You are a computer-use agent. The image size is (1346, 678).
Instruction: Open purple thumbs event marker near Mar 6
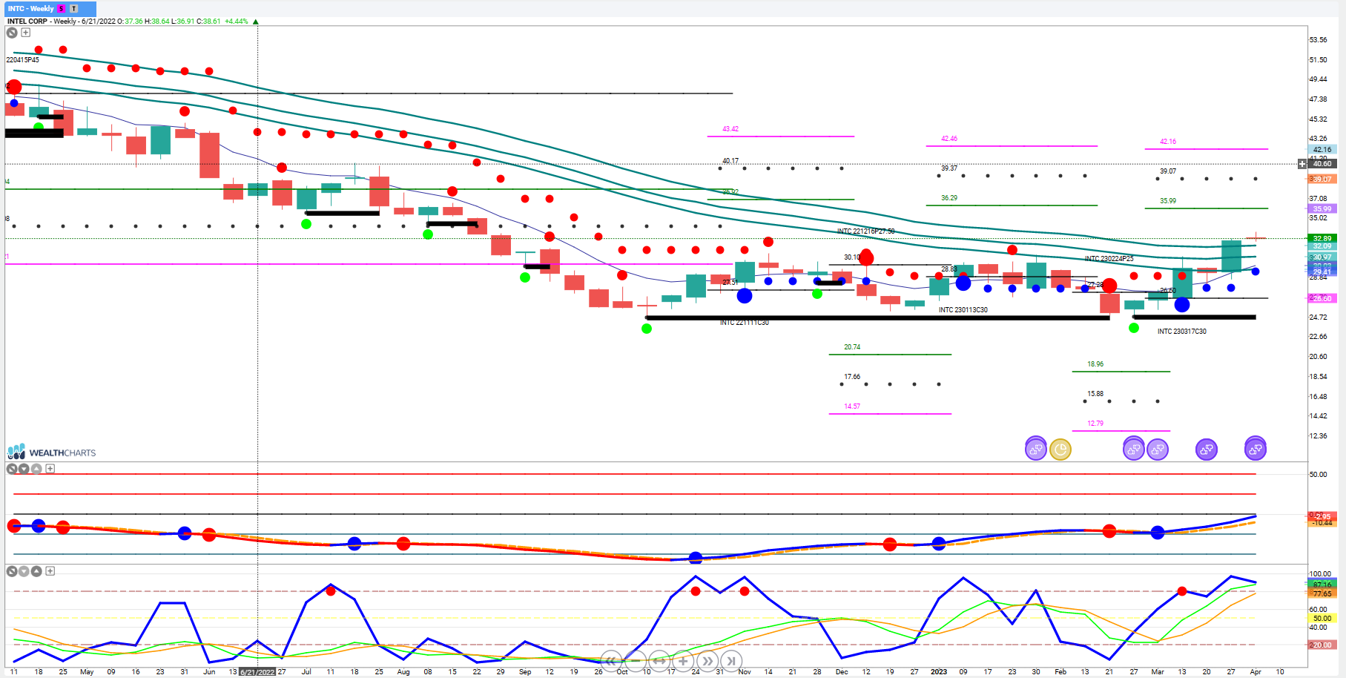click(1158, 449)
